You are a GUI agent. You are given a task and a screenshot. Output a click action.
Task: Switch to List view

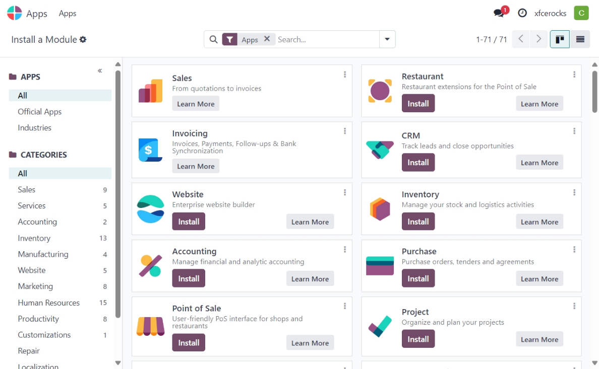[x=580, y=39]
